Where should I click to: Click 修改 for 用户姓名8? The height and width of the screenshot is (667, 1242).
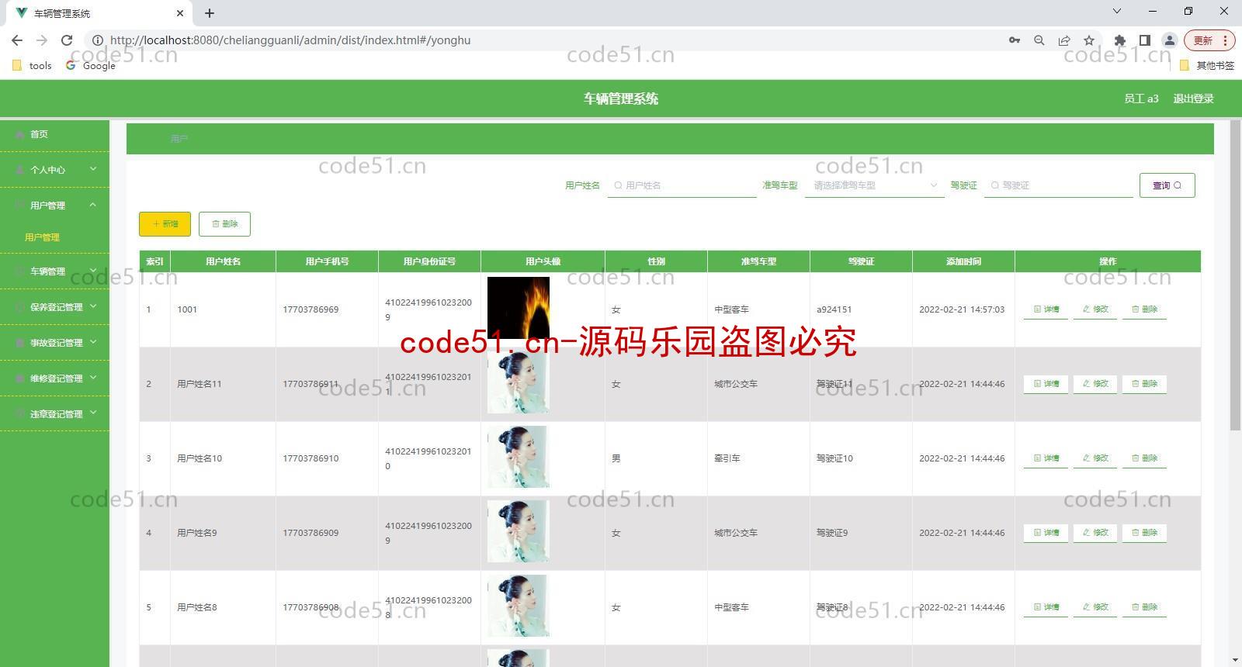1095,607
